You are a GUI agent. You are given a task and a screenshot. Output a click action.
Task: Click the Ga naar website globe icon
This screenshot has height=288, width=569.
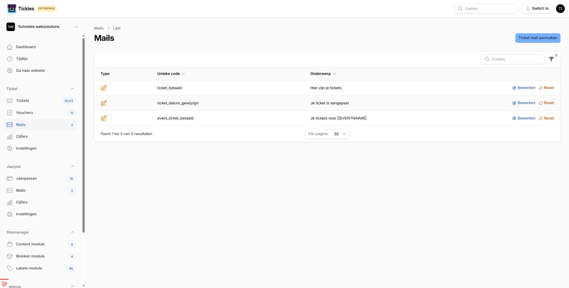[x=10, y=70]
